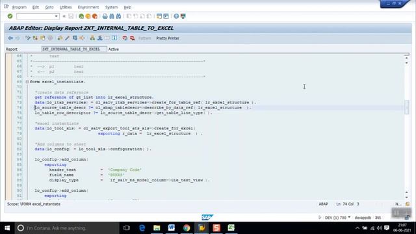The image size is (416, 234).
Task: Click the scroll-down arrow at the editor's bottom right
Action: click(x=407, y=198)
